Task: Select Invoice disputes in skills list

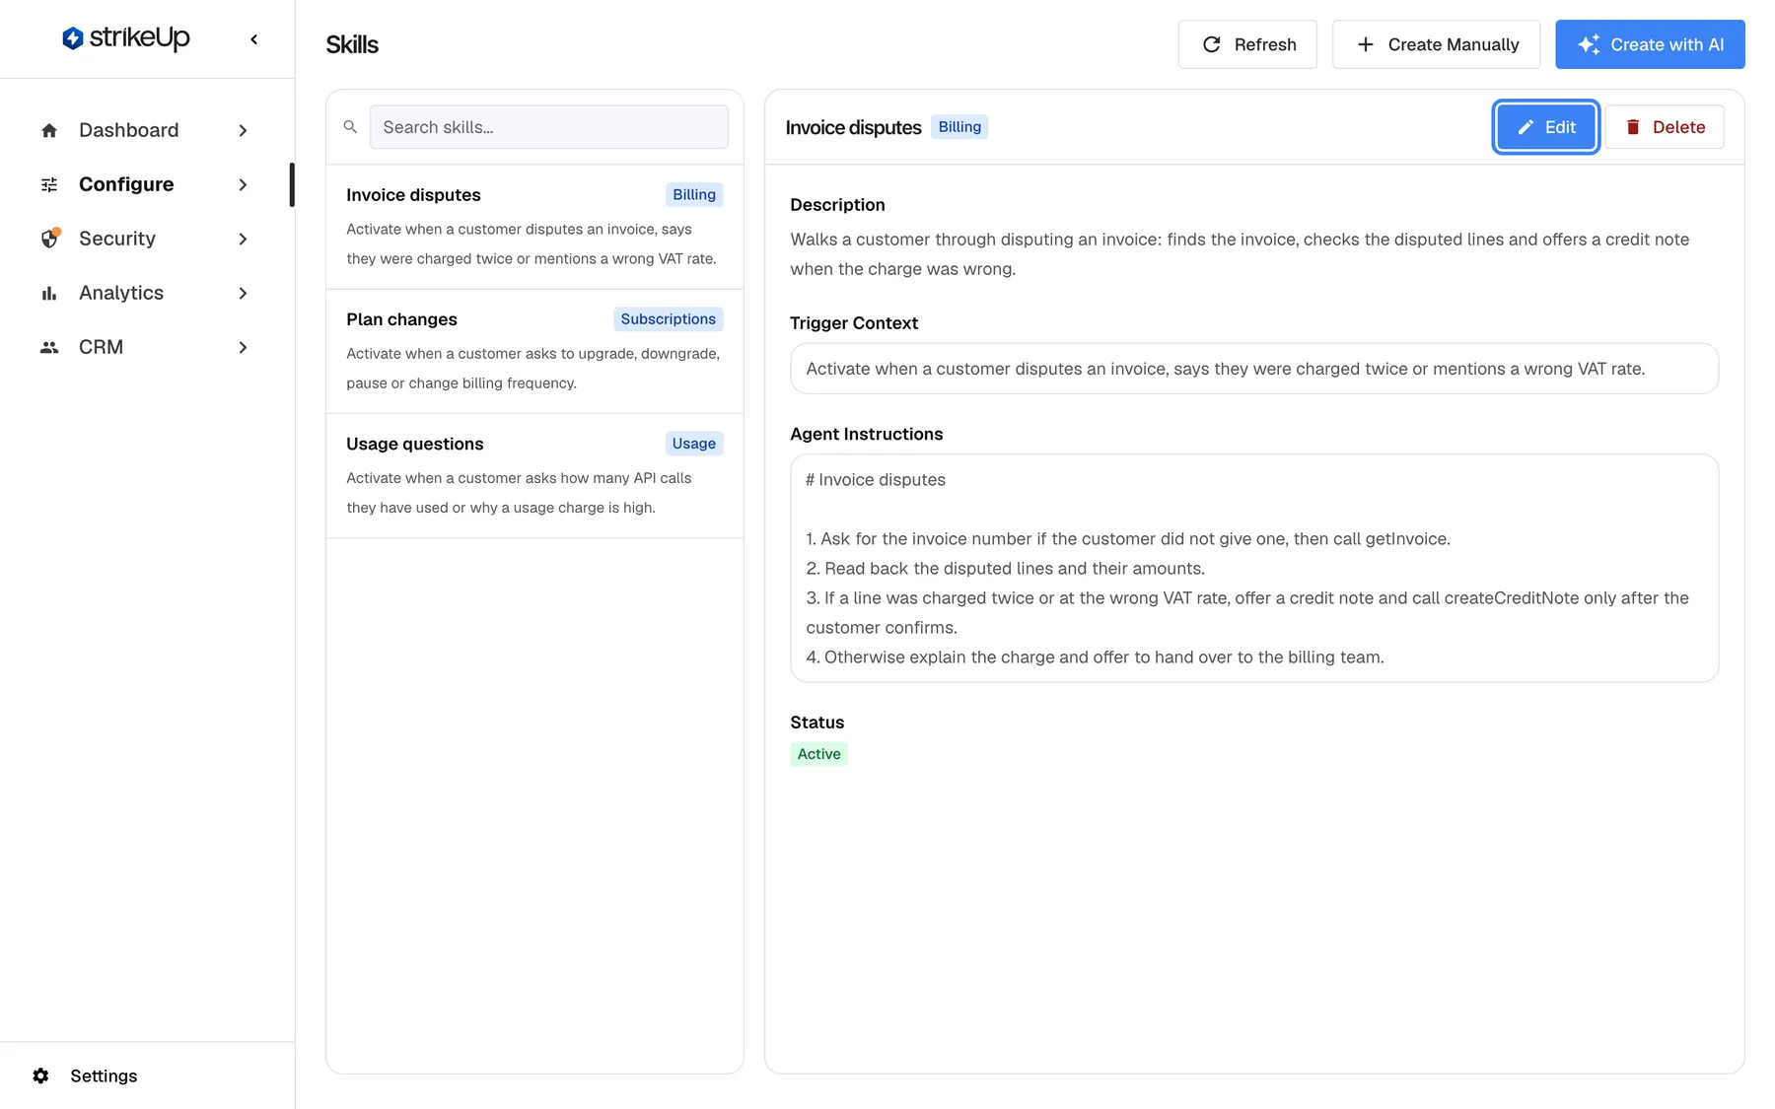Action: [x=534, y=227]
